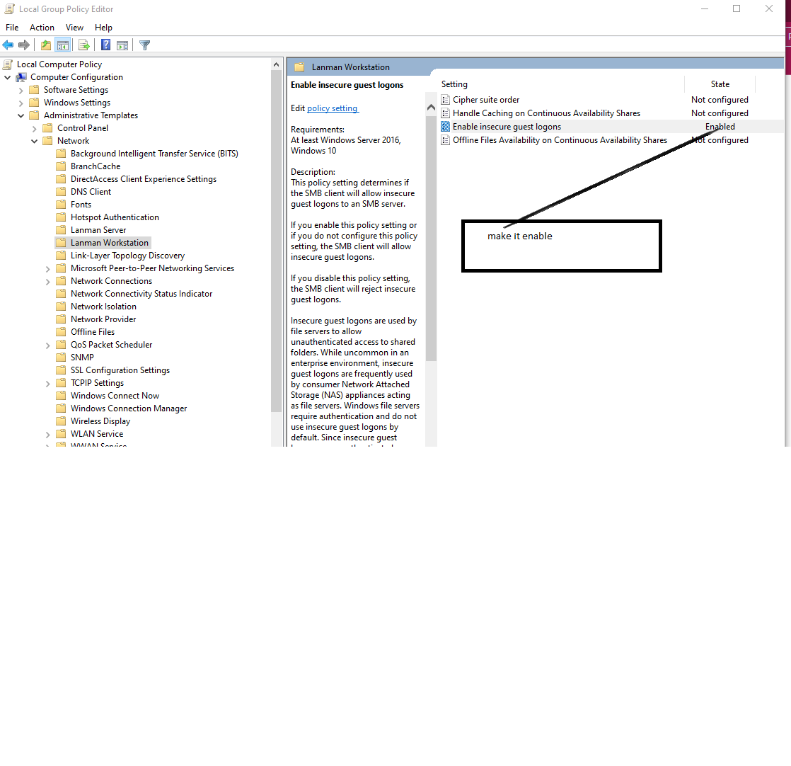
Task: Click the description pane scroll-up arrow
Action: (431, 107)
